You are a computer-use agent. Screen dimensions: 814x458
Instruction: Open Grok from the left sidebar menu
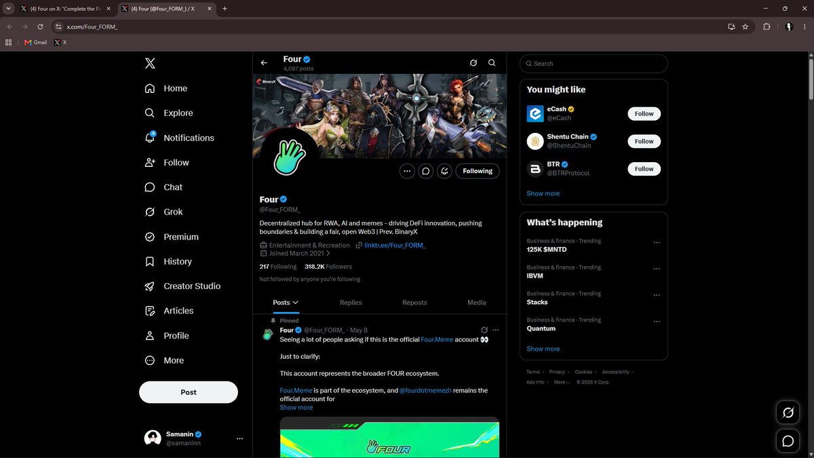click(163, 212)
